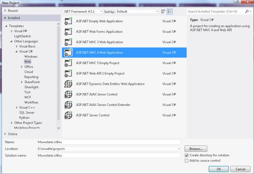Select the Silverlight template category
This screenshot has width=254, height=174.
pos(31,87)
